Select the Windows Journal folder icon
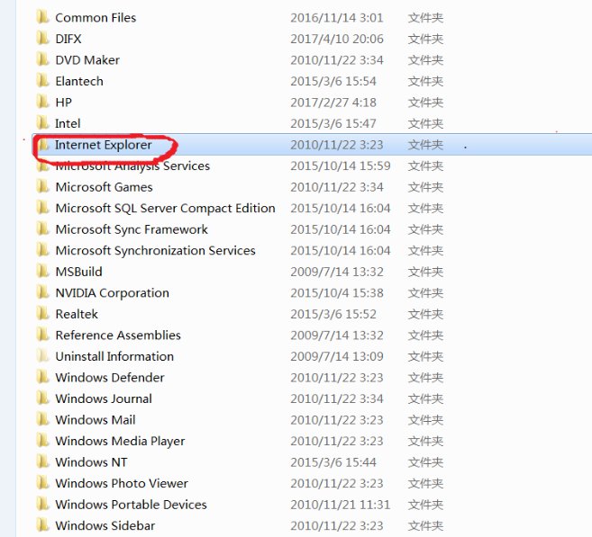The image size is (592, 537). click(43, 398)
